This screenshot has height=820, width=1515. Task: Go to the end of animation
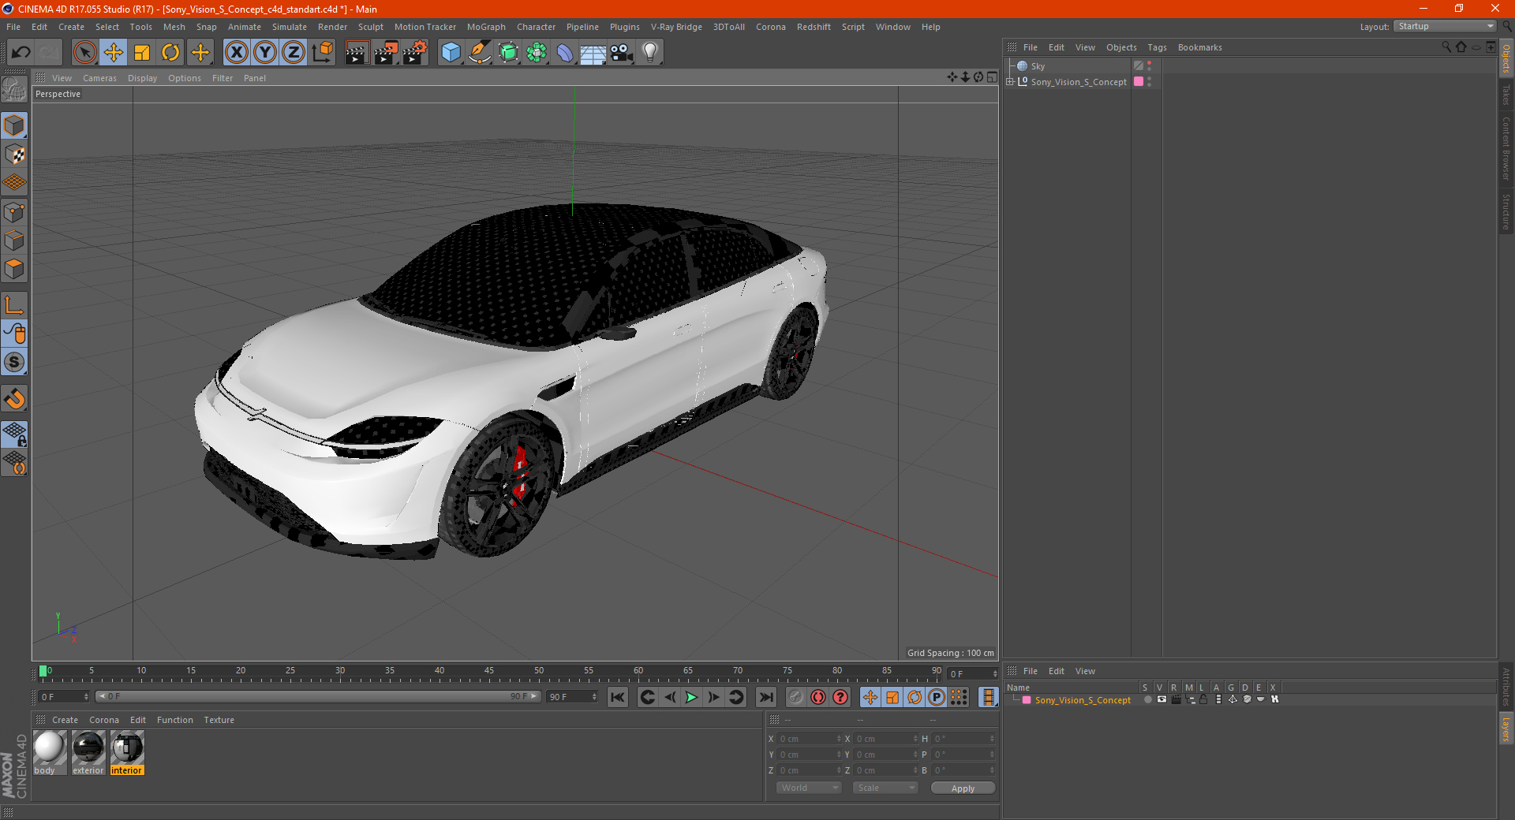pyautogui.click(x=765, y=697)
